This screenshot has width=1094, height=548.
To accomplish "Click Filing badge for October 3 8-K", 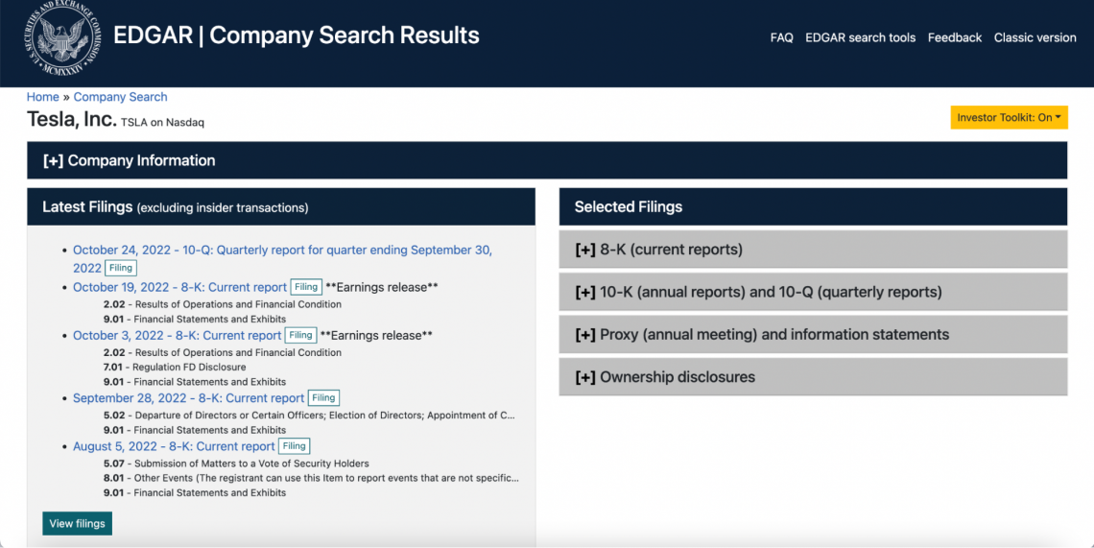I will [x=300, y=335].
